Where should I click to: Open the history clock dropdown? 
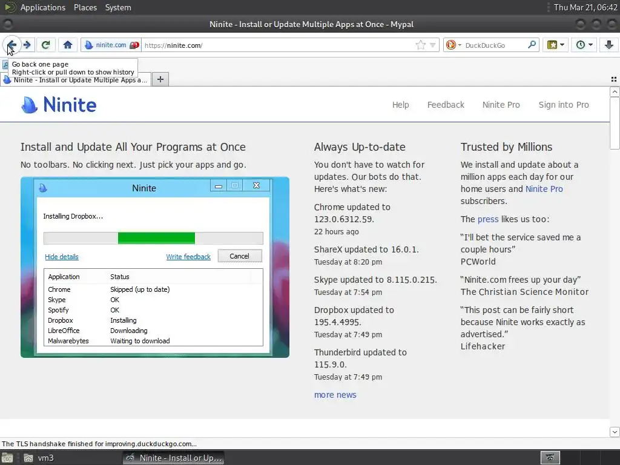point(584,45)
